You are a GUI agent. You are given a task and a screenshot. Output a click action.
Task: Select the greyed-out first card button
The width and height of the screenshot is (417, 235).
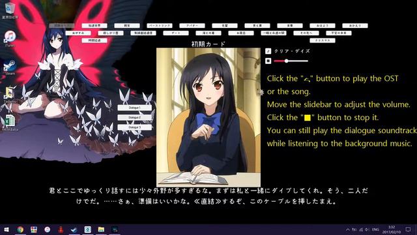[62, 25]
